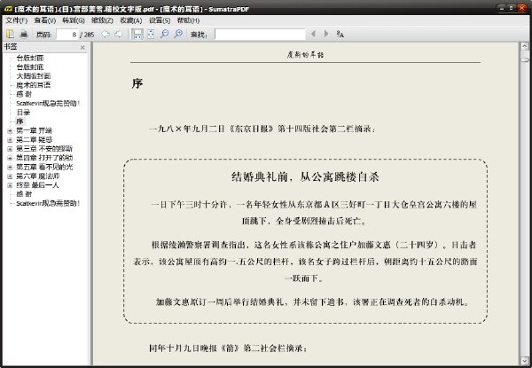This screenshot has width=532, height=368.
Task: Open the 设置(S) menu
Action: click(160, 20)
